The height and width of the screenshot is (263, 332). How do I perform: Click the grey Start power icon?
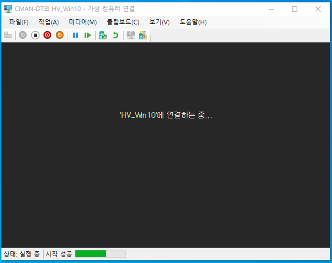23,35
